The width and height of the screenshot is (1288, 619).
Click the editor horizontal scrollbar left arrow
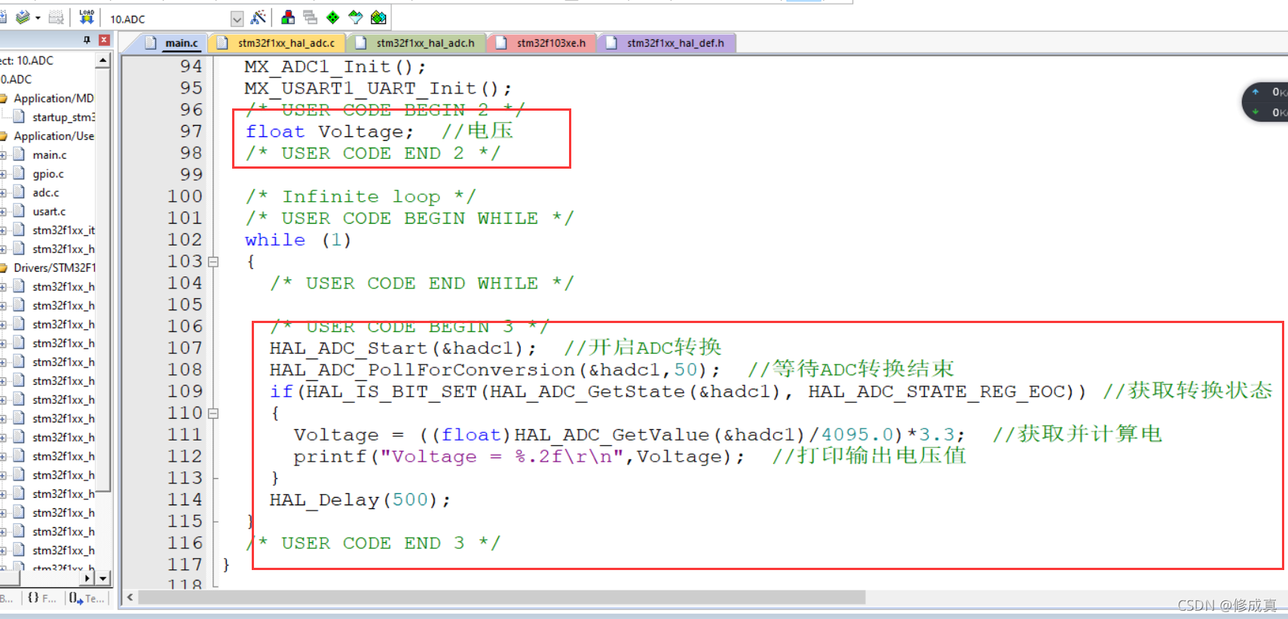click(130, 597)
